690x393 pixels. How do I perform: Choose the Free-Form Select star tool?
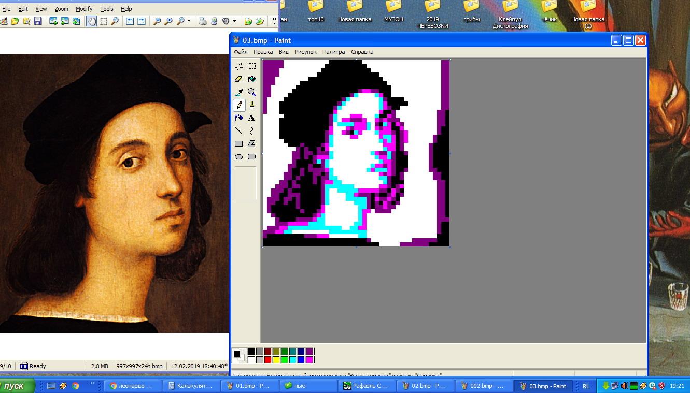coord(238,66)
